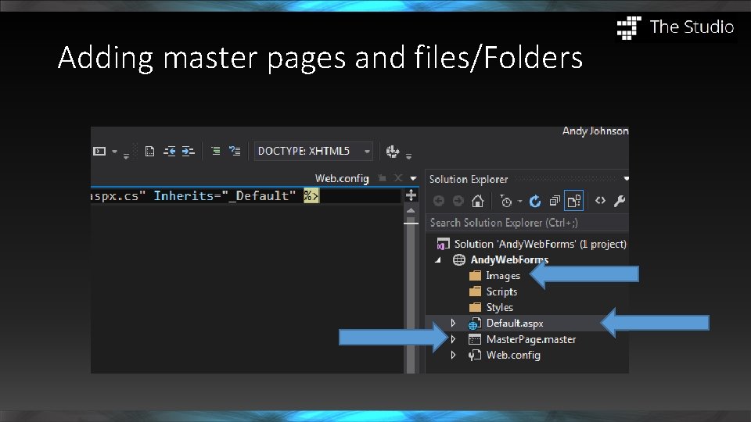Open the DOCTYPE: XHTML5 combo box
This screenshot has width=751, height=422.
click(313, 151)
